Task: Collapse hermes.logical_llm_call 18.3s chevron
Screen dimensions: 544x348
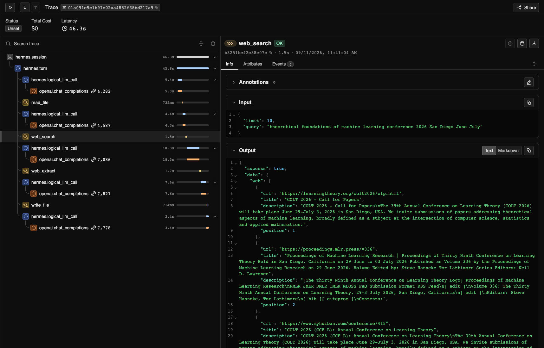Action: 215,148
